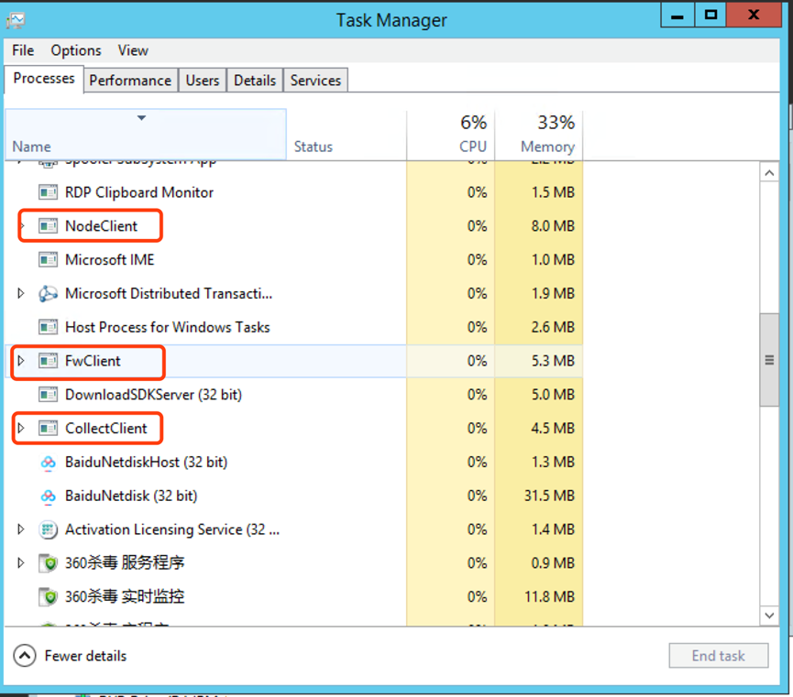Sort processes by Memory column header
The image size is (793, 697).
547,147
